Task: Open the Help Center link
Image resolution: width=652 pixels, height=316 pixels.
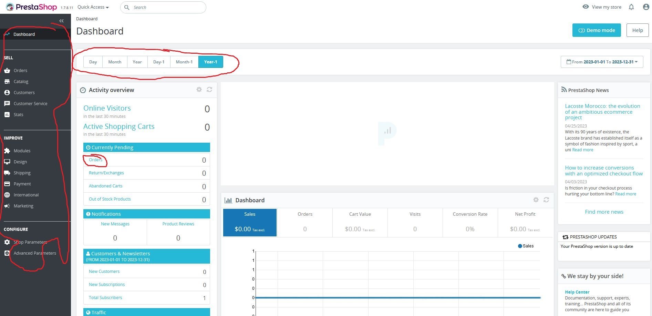Action: point(577,292)
